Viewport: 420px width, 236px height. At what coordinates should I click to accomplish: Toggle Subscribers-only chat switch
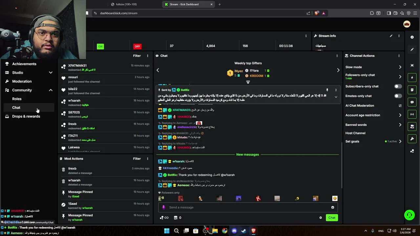tap(398, 87)
